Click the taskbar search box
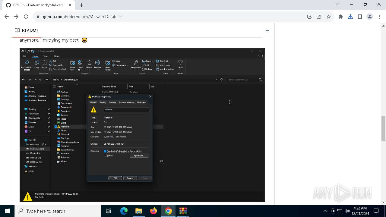Image resolution: width=386 pixels, height=217 pixels. 58,211
